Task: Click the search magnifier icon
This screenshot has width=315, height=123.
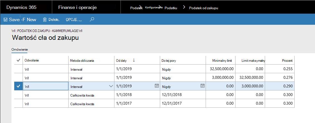Action: [x=92, y=19]
